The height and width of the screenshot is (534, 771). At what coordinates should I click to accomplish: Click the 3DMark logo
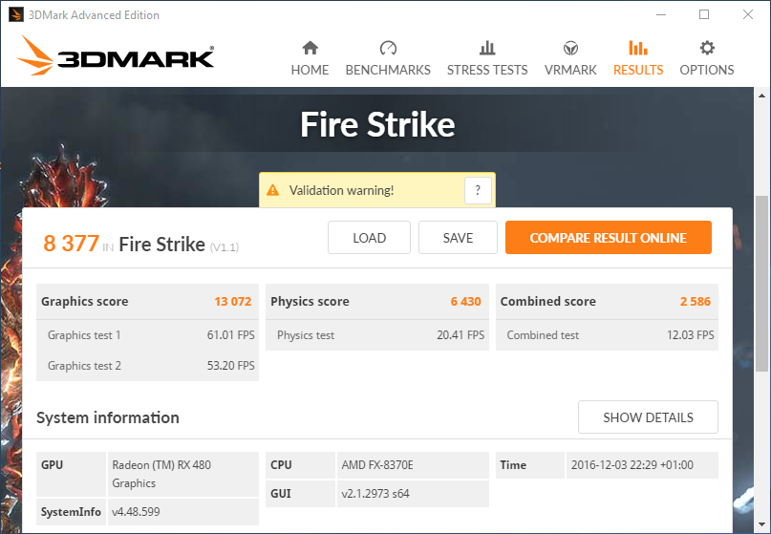[x=116, y=55]
